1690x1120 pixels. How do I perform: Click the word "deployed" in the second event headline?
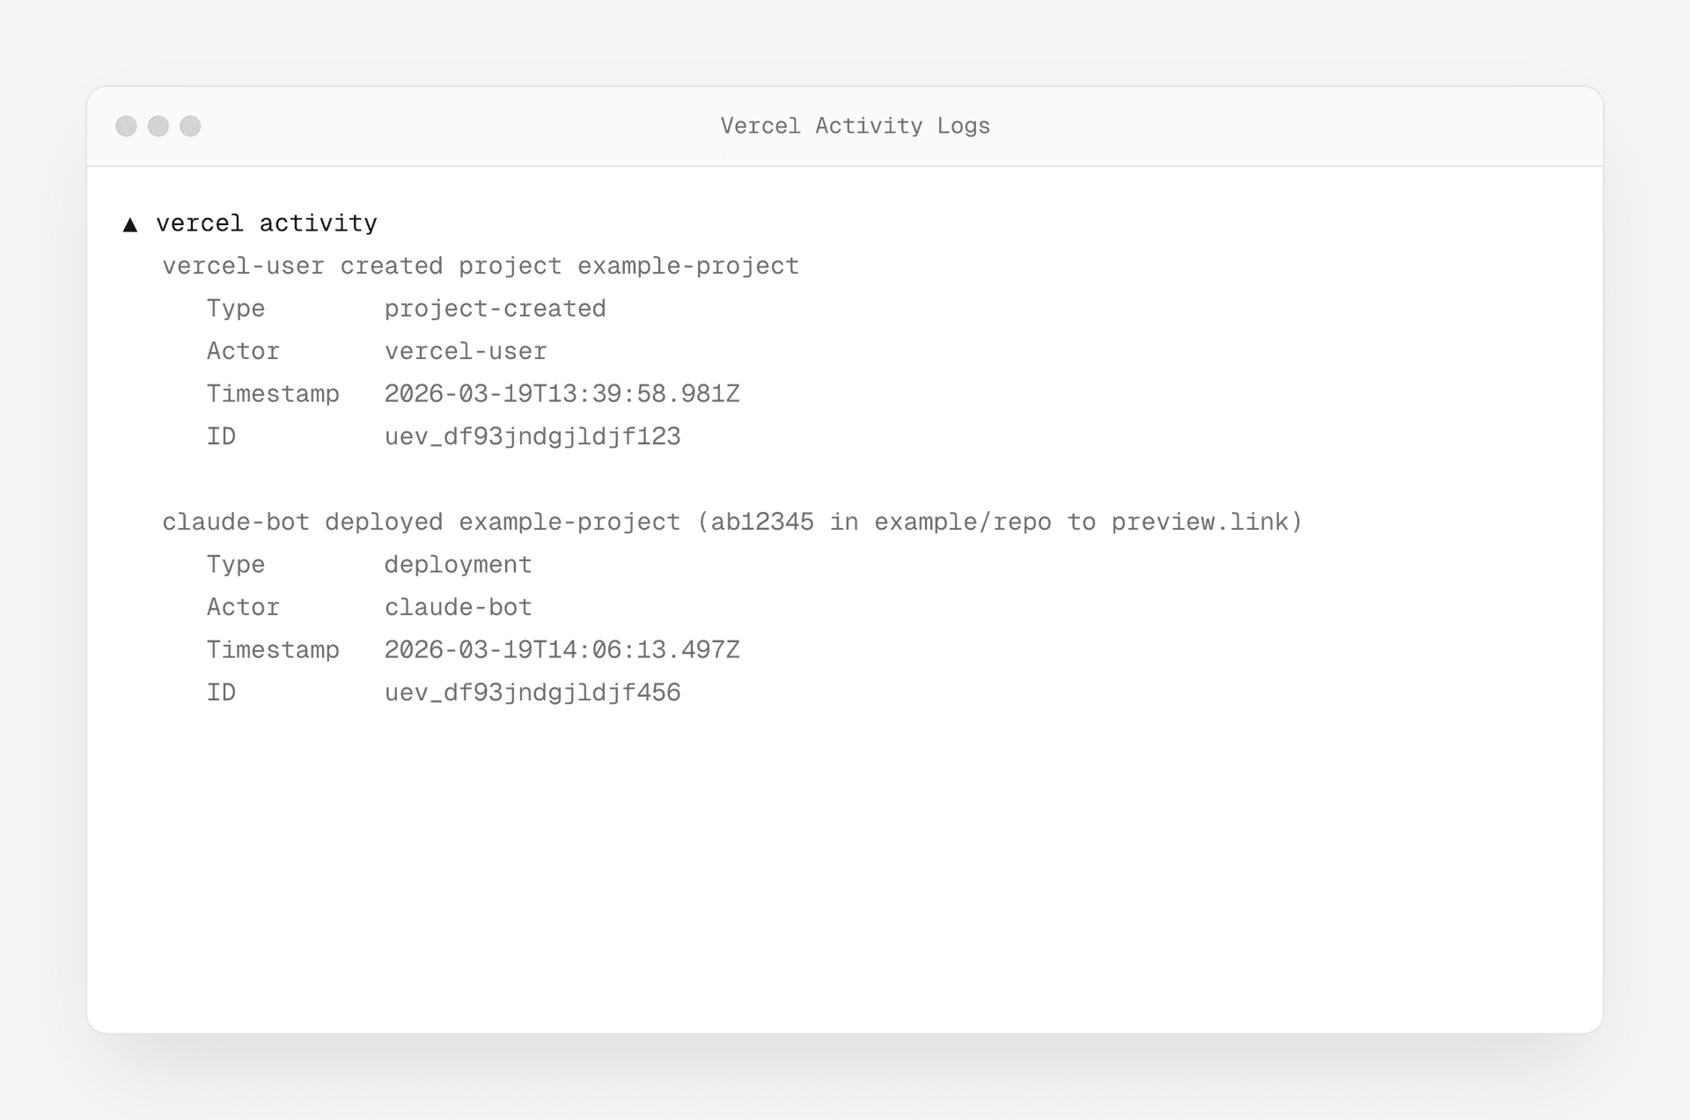pyautogui.click(x=384, y=523)
